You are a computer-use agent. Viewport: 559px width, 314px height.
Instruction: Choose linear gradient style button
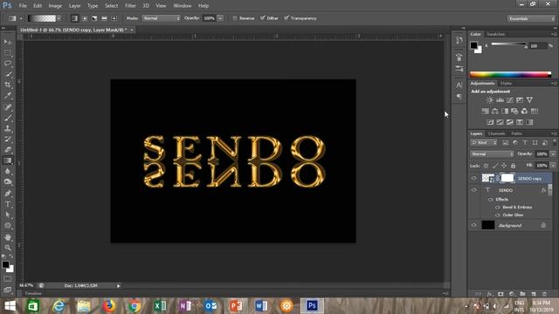74,18
